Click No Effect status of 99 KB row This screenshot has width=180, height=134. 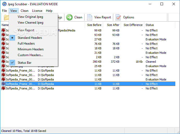click(152, 30)
